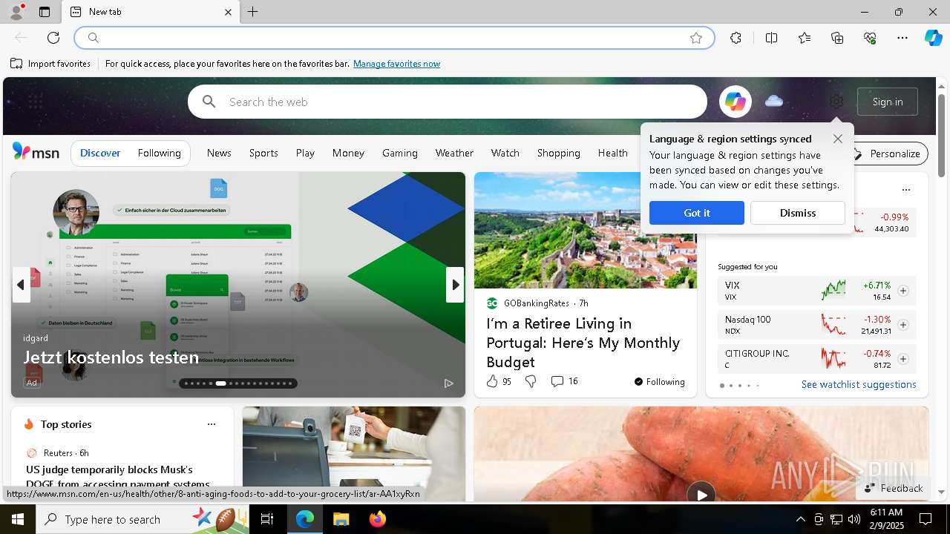Open the weather cloud icon
The width and height of the screenshot is (950, 534).
(773, 101)
